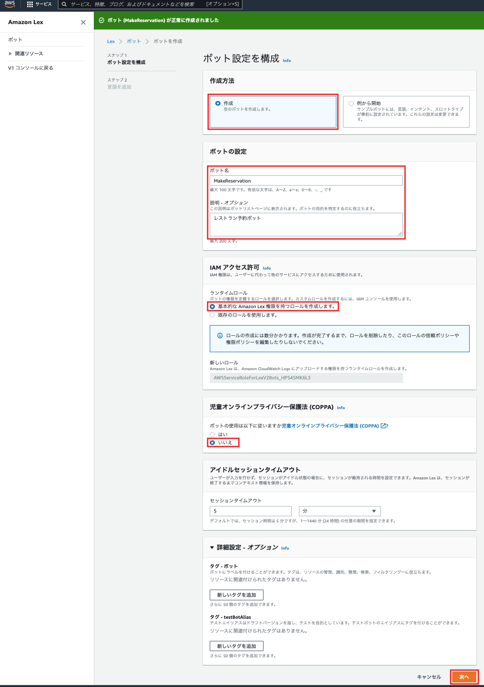The image size is (484, 687).
Task: Open Info link beside IAM アクセス許可
Action: click(267, 268)
